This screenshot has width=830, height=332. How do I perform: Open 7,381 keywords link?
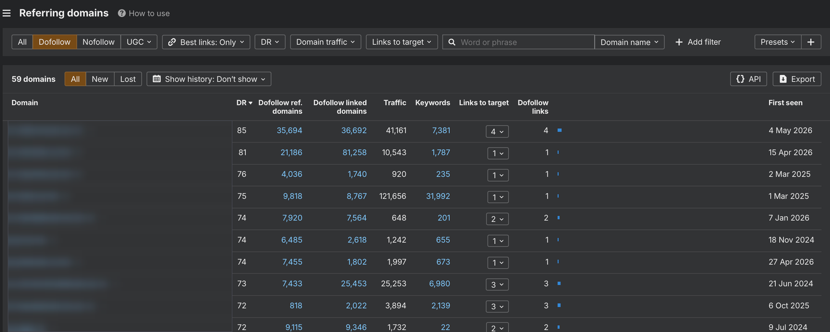(441, 130)
